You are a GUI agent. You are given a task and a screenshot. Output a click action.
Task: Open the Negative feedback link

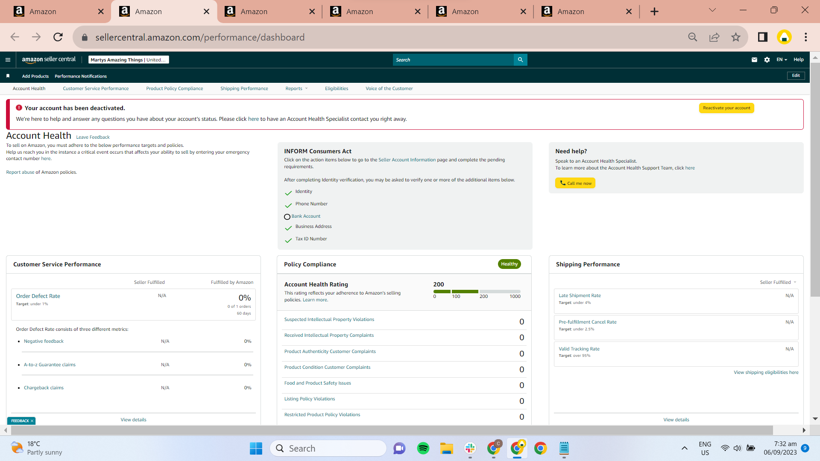(44, 341)
